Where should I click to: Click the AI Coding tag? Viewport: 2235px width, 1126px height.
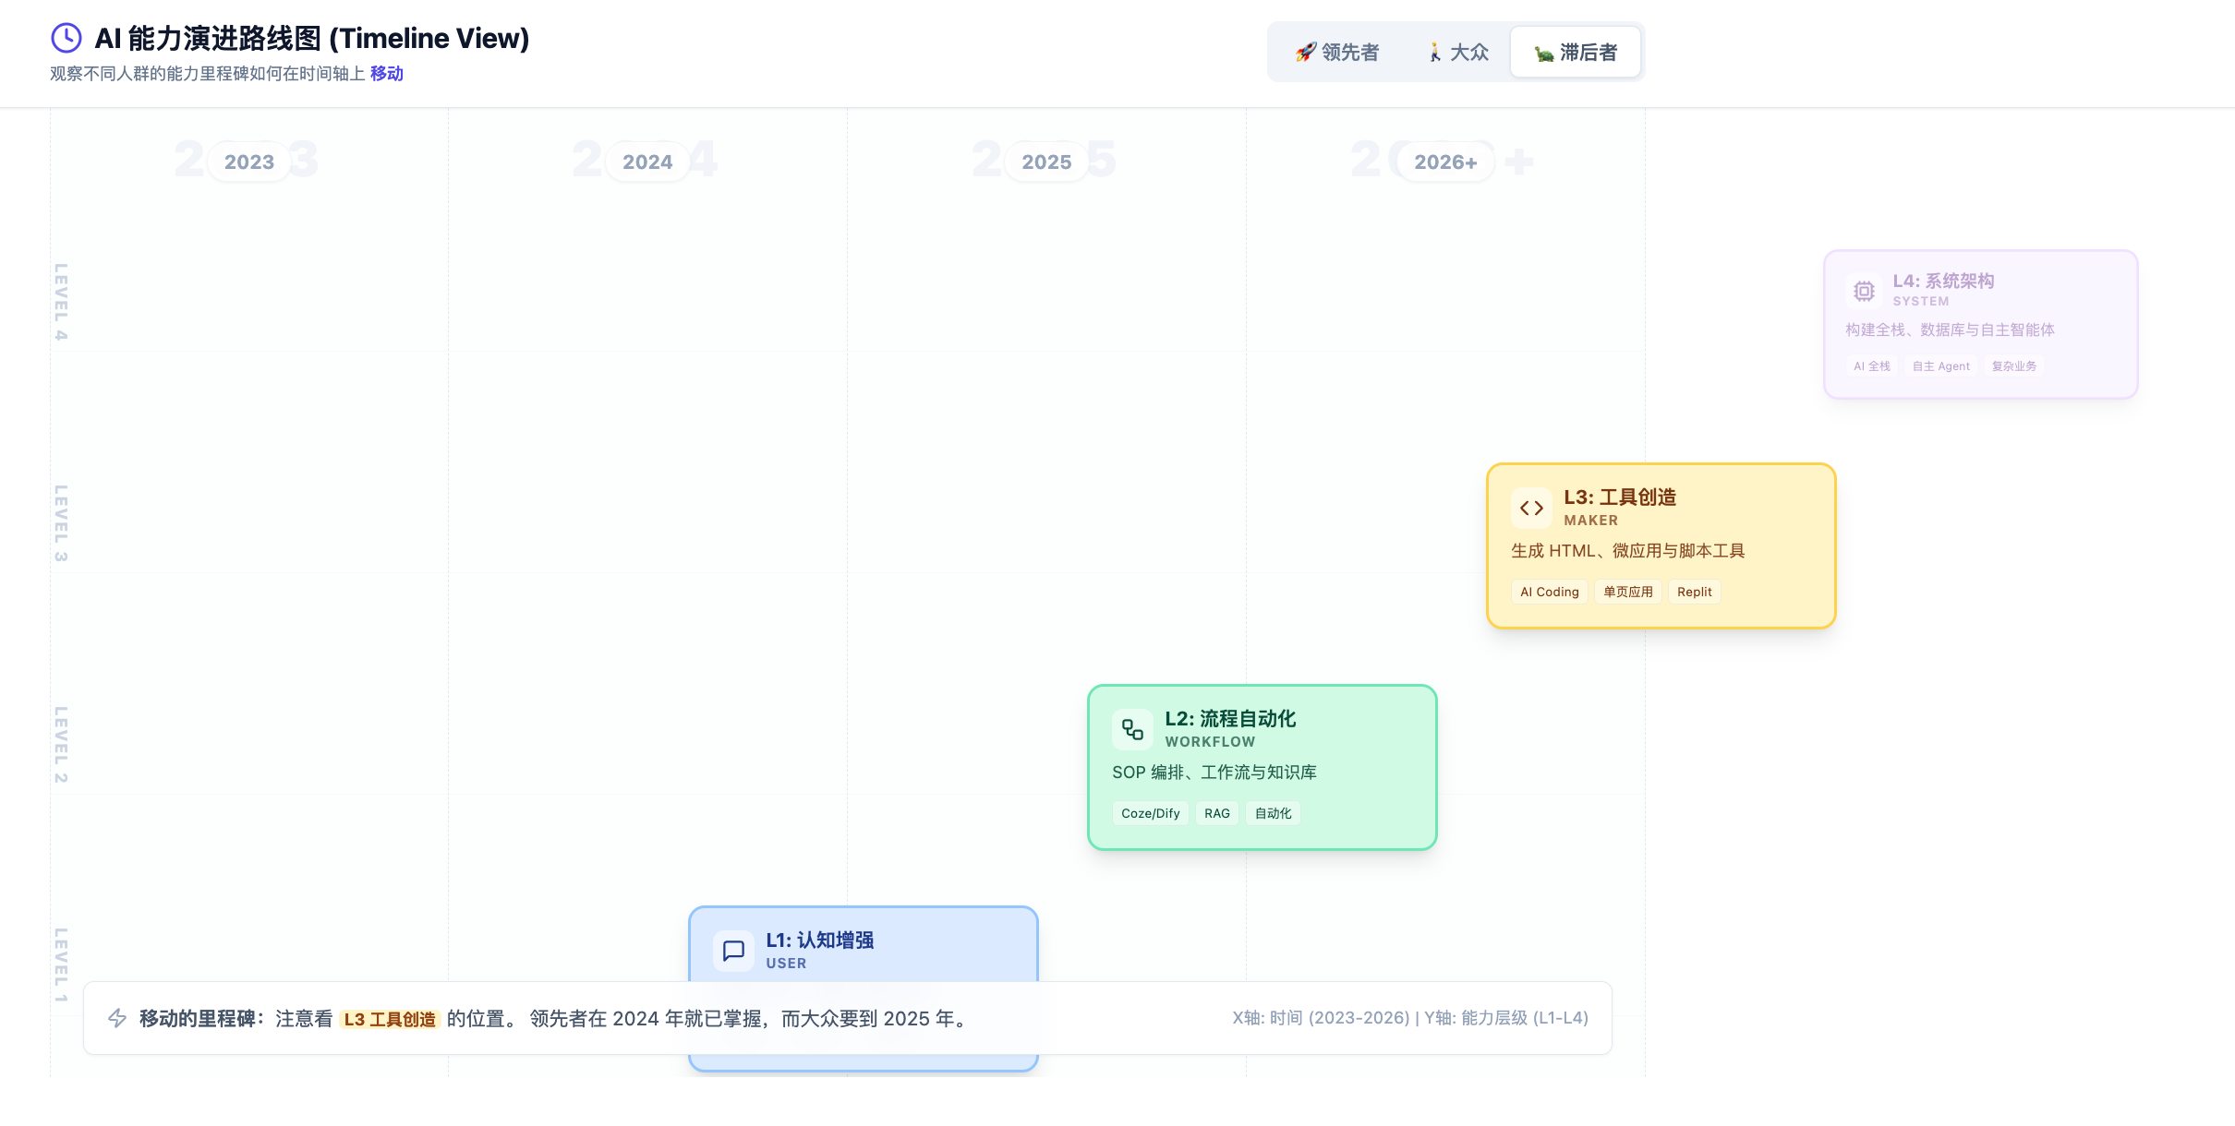coord(1550,592)
